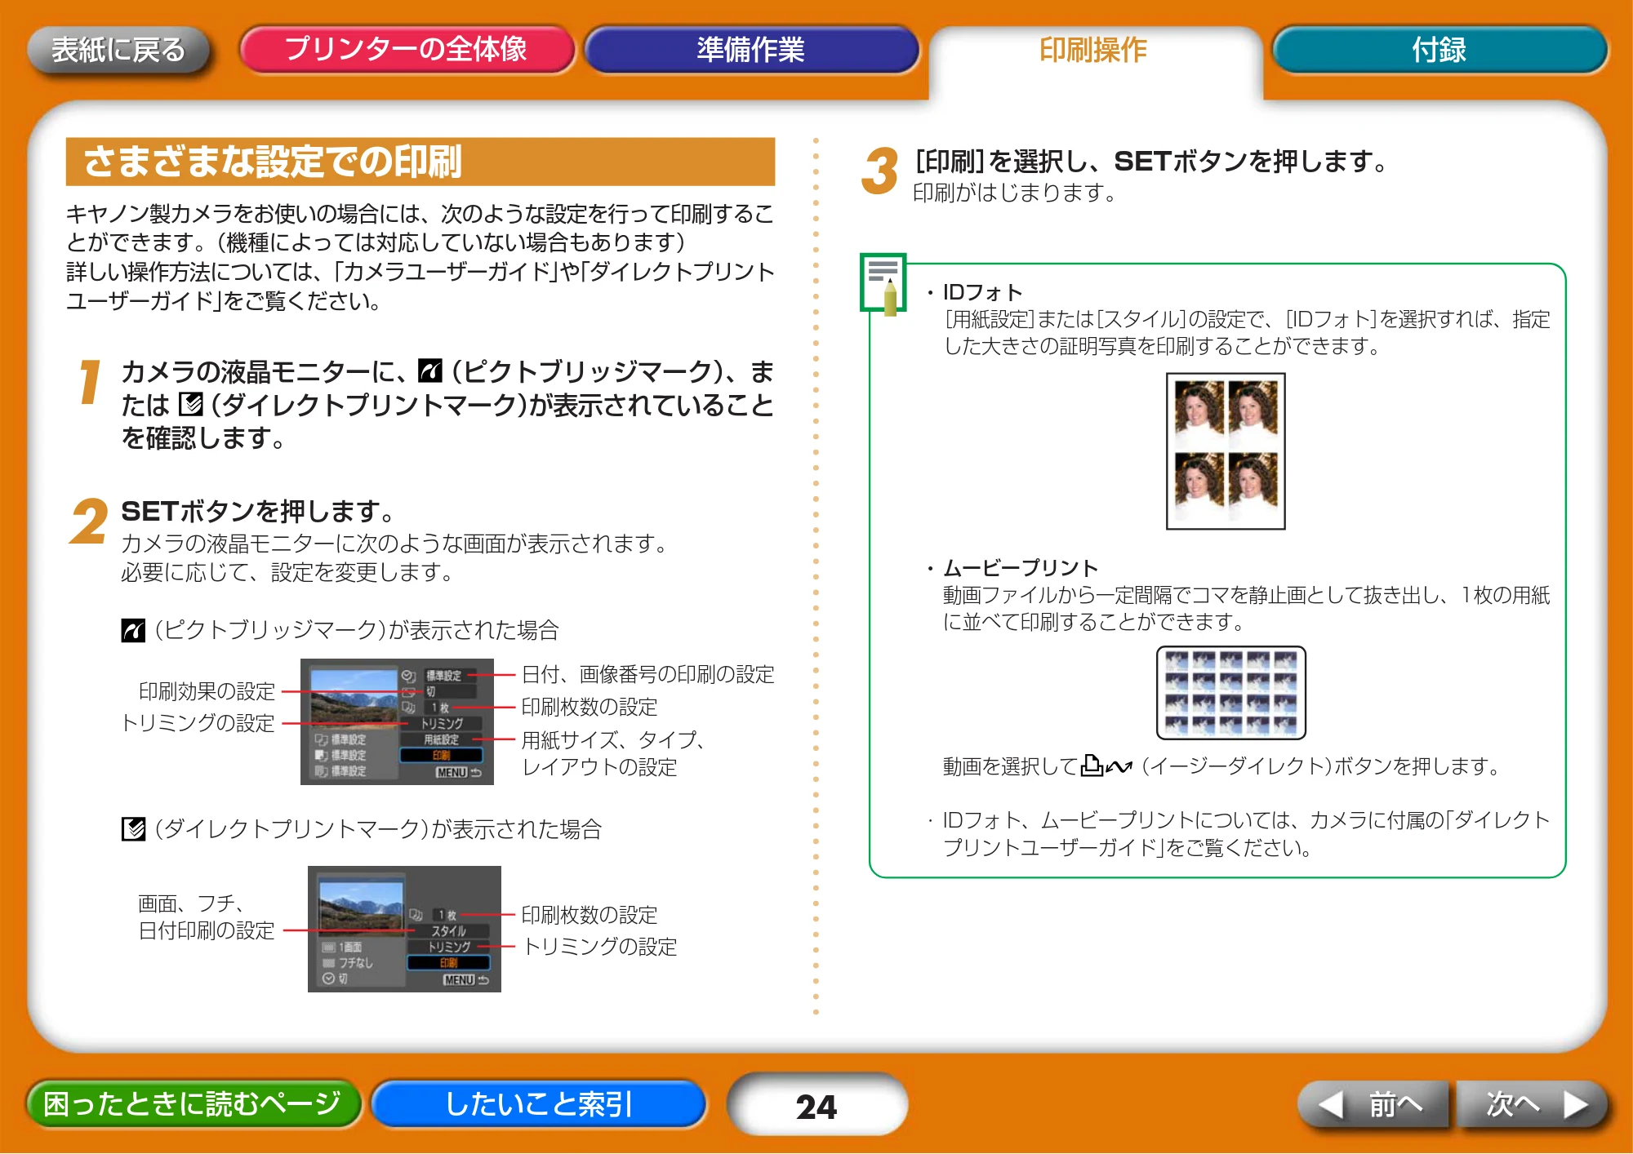Click MENU label in Direct Print camera screen

click(x=459, y=980)
